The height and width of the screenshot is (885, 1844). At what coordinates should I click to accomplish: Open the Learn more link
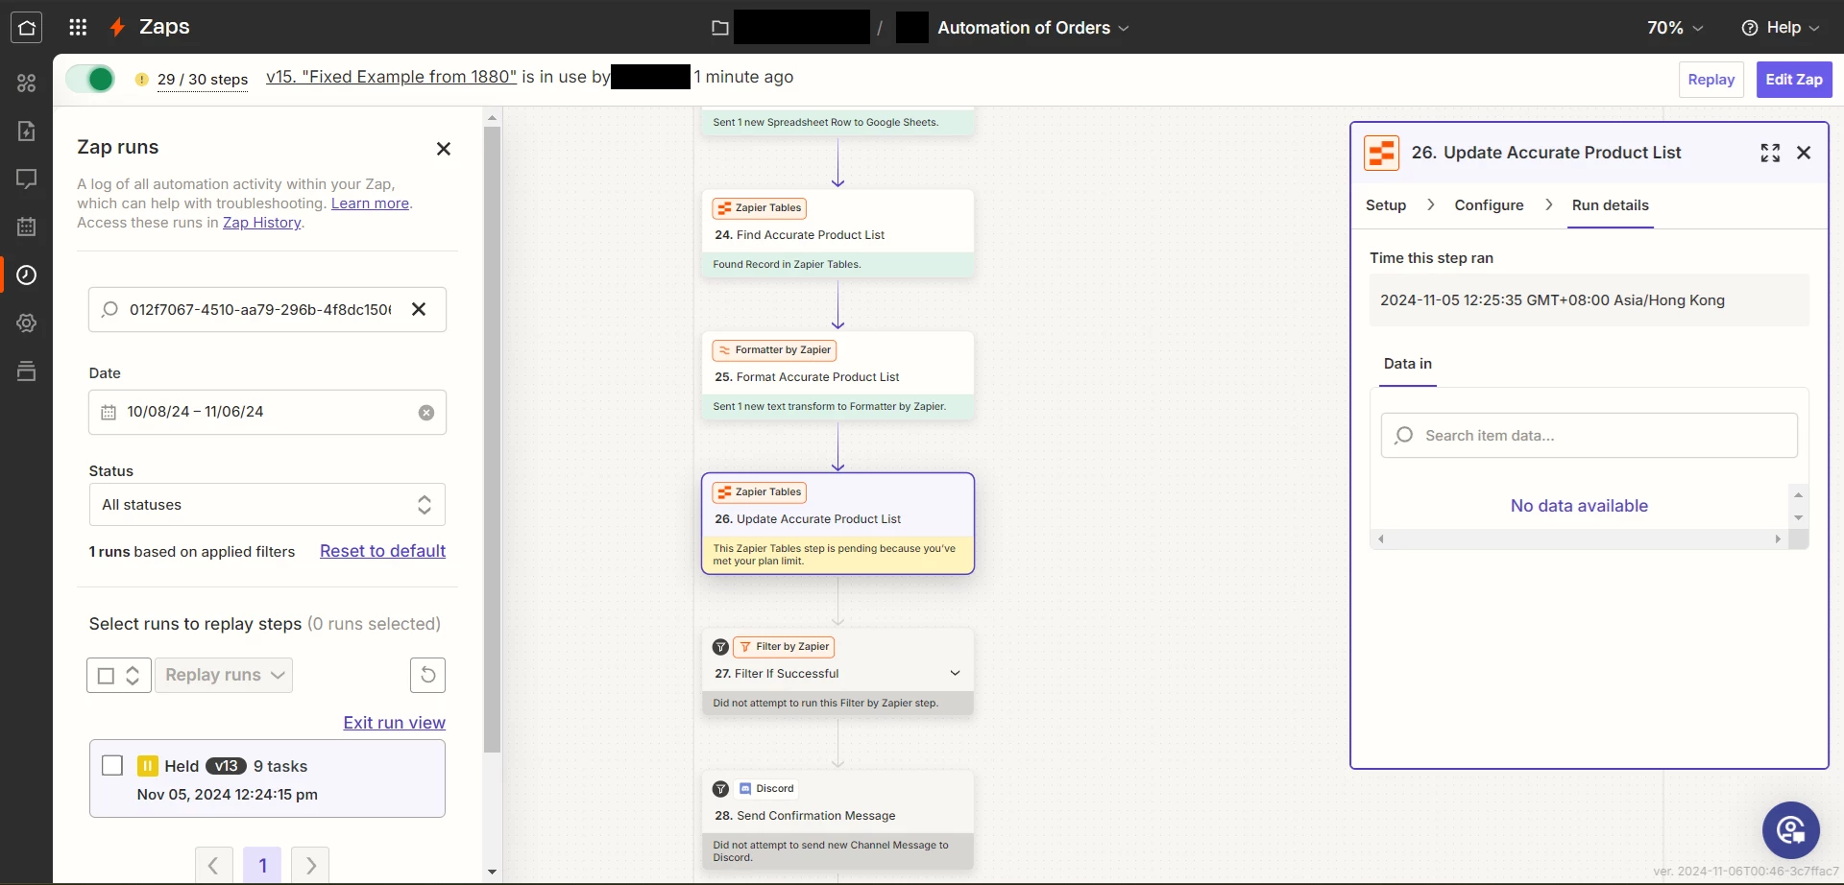[x=370, y=203]
